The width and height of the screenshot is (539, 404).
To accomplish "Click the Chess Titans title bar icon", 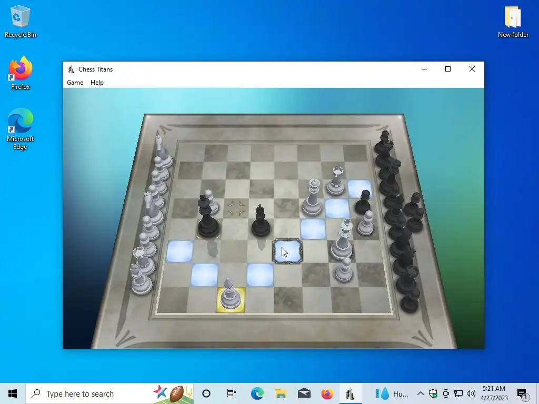I will (71, 69).
